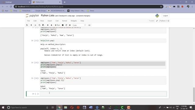The height and width of the screenshot is (110, 195).
Task: Close the Python Lists browser tab
Action: [x=60, y=2]
